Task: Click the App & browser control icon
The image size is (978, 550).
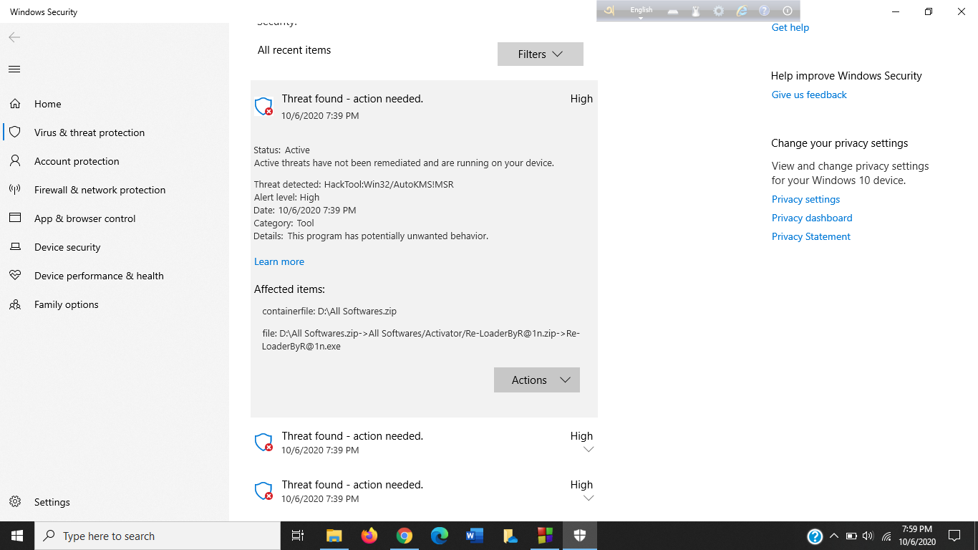Action: pyautogui.click(x=14, y=218)
